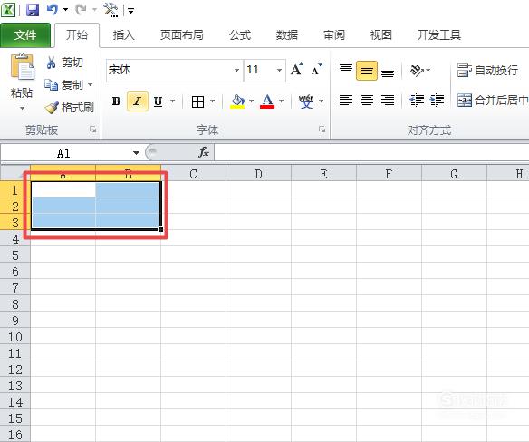
Task: Apply red font color
Action: click(x=267, y=101)
